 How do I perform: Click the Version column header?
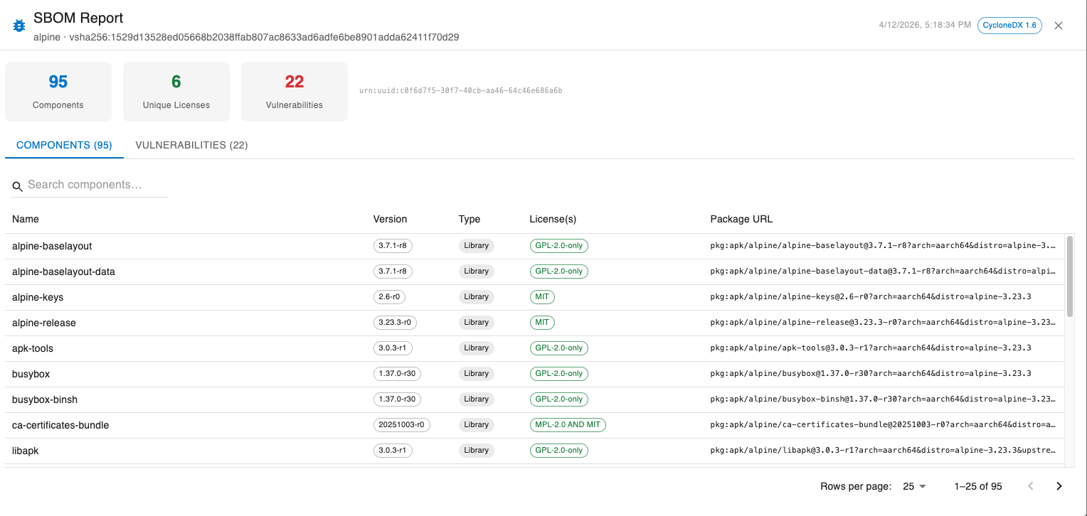(390, 219)
